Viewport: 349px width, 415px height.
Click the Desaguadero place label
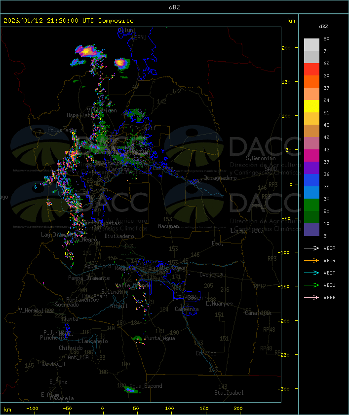tap(221, 178)
